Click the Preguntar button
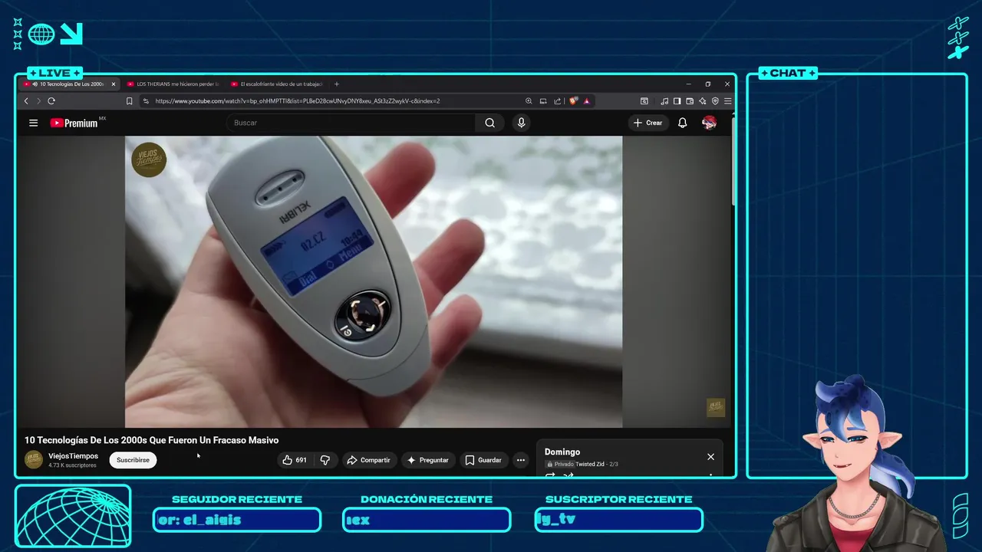 (x=427, y=460)
